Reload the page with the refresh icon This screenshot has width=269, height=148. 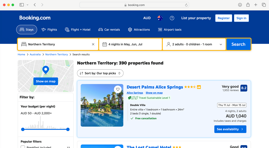pyautogui.click(x=186, y=5)
